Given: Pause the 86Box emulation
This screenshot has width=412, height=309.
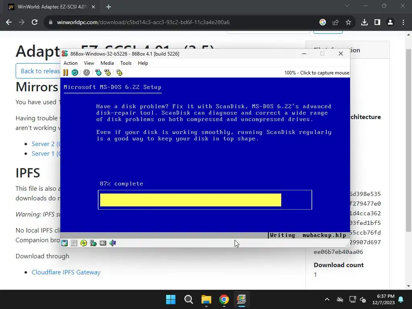Looking at the screenshot, I should pos(66,72).
